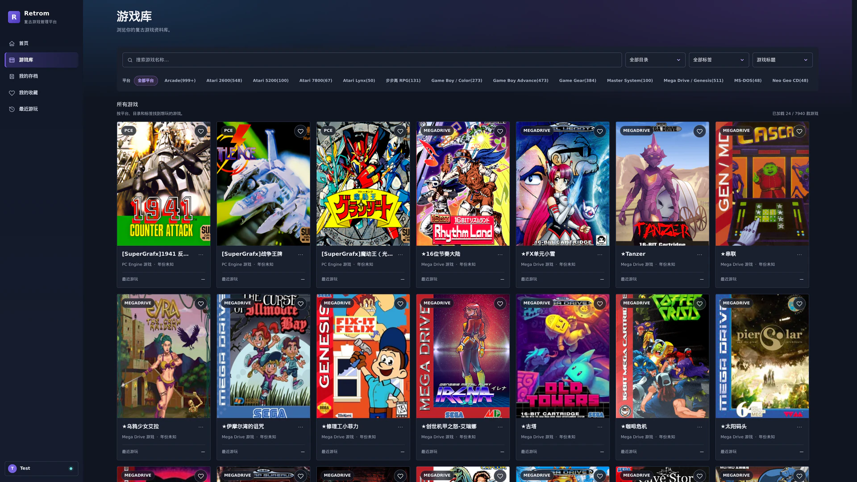Open more options for ★修理工小菲力
This screenshot has width=857, height=482.
click(400, 427)
